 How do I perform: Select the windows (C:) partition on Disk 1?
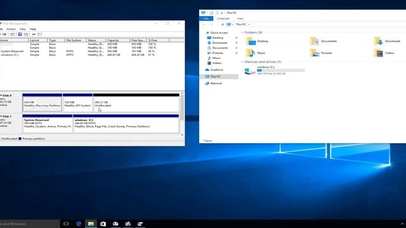tap(126, 123)
